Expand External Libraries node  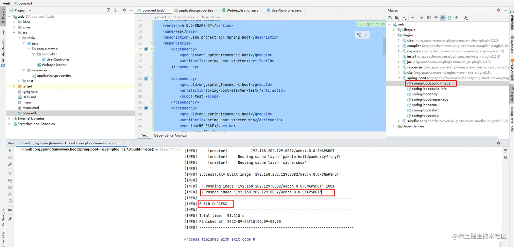click(x=9, y=119)
